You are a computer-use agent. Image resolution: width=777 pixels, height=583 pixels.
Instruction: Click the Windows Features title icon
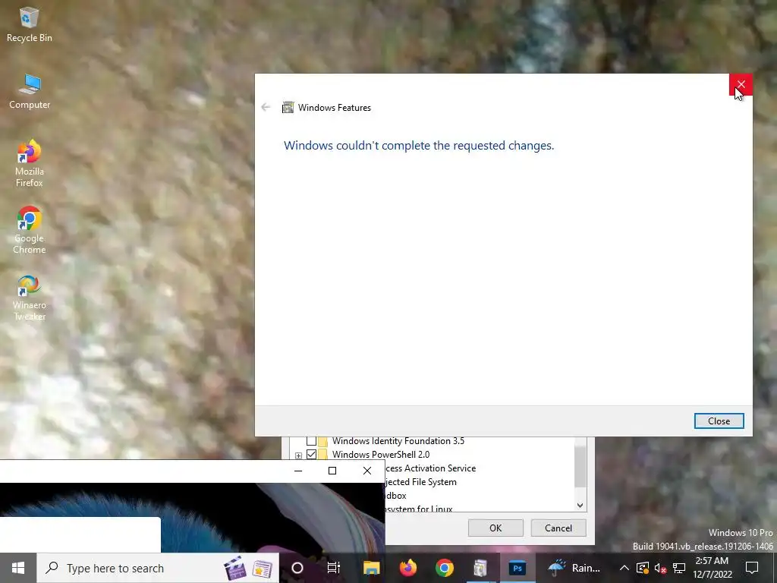point(288,108)
